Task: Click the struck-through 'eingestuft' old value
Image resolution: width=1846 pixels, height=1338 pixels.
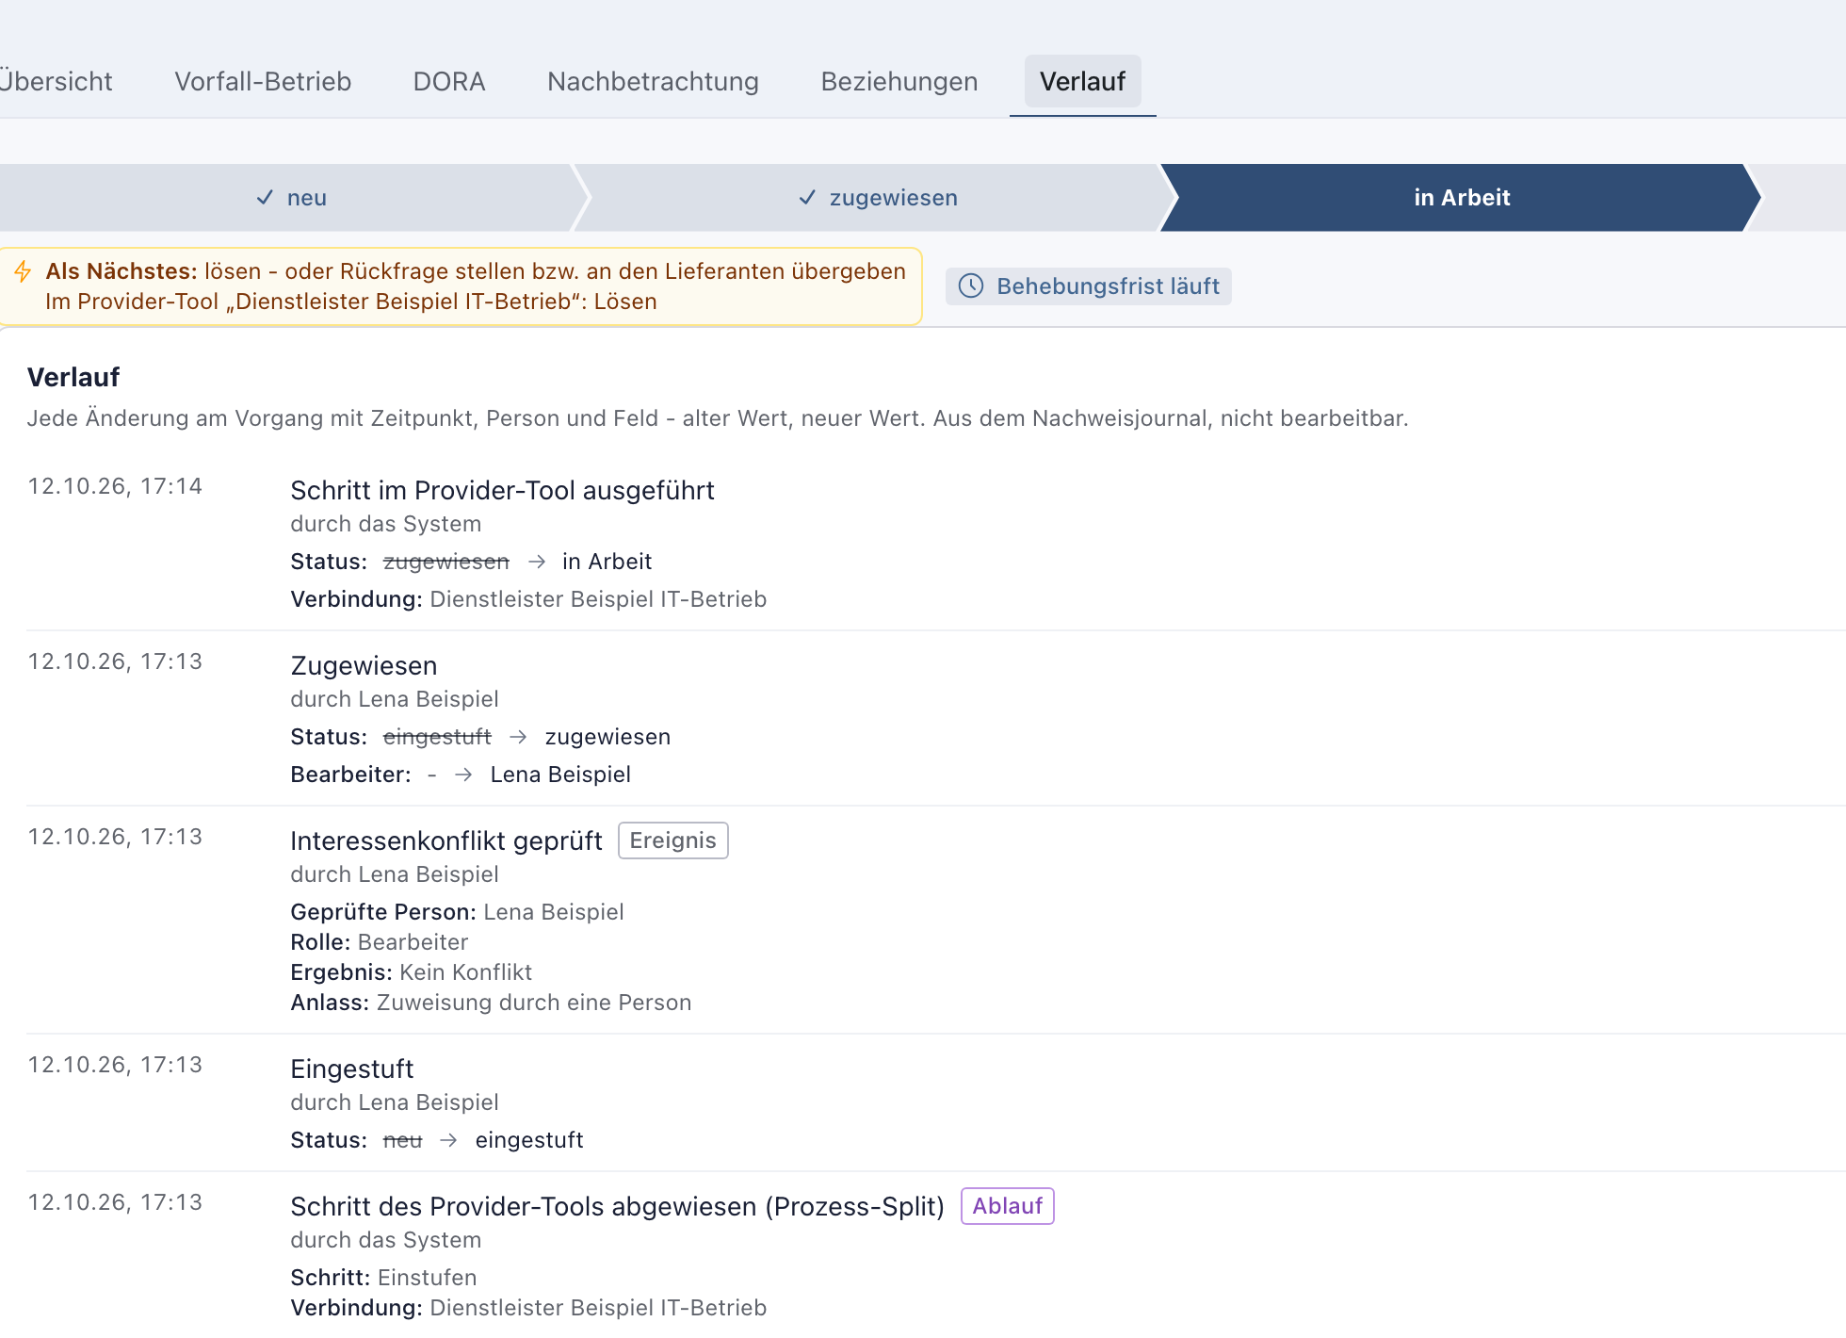Action: pos(438,737)
